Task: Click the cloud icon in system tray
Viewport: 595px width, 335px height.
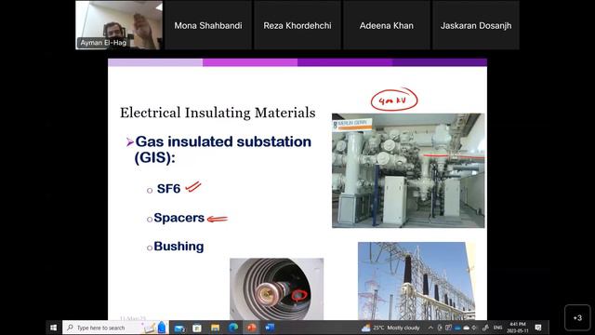Action: coord(466,328)
